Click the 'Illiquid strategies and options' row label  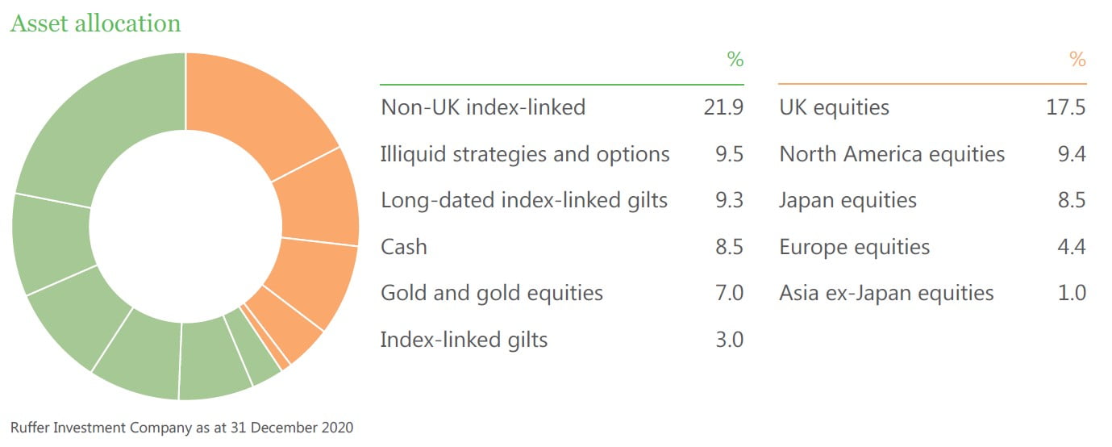(525, 154)
